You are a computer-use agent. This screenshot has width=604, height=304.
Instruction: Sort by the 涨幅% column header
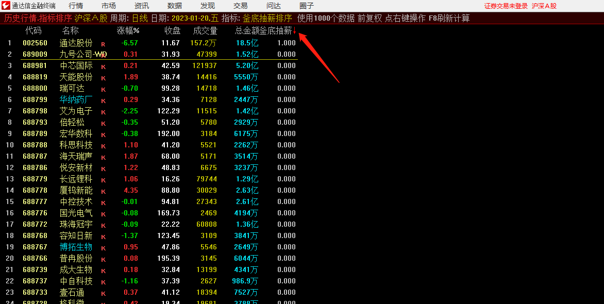pyautogui.click(x=128, y=31)
